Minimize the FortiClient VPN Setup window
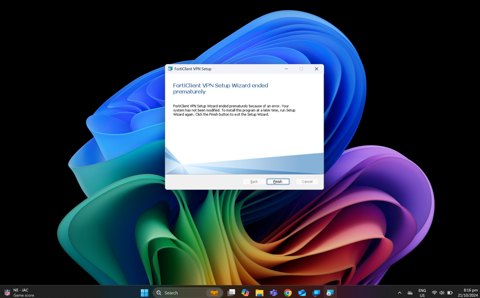The width and height of the screenshot is (480, 298). [286, 69]
